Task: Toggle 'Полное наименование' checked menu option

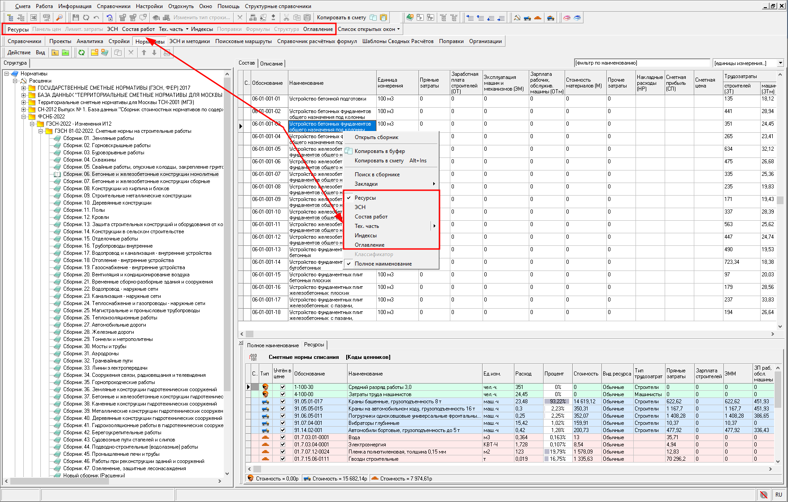Action: pos(383,264)
